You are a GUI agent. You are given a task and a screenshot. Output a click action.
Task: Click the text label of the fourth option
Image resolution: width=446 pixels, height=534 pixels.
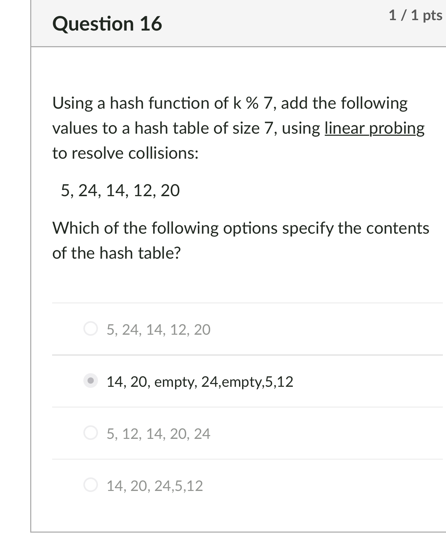(x=154, y=486)
